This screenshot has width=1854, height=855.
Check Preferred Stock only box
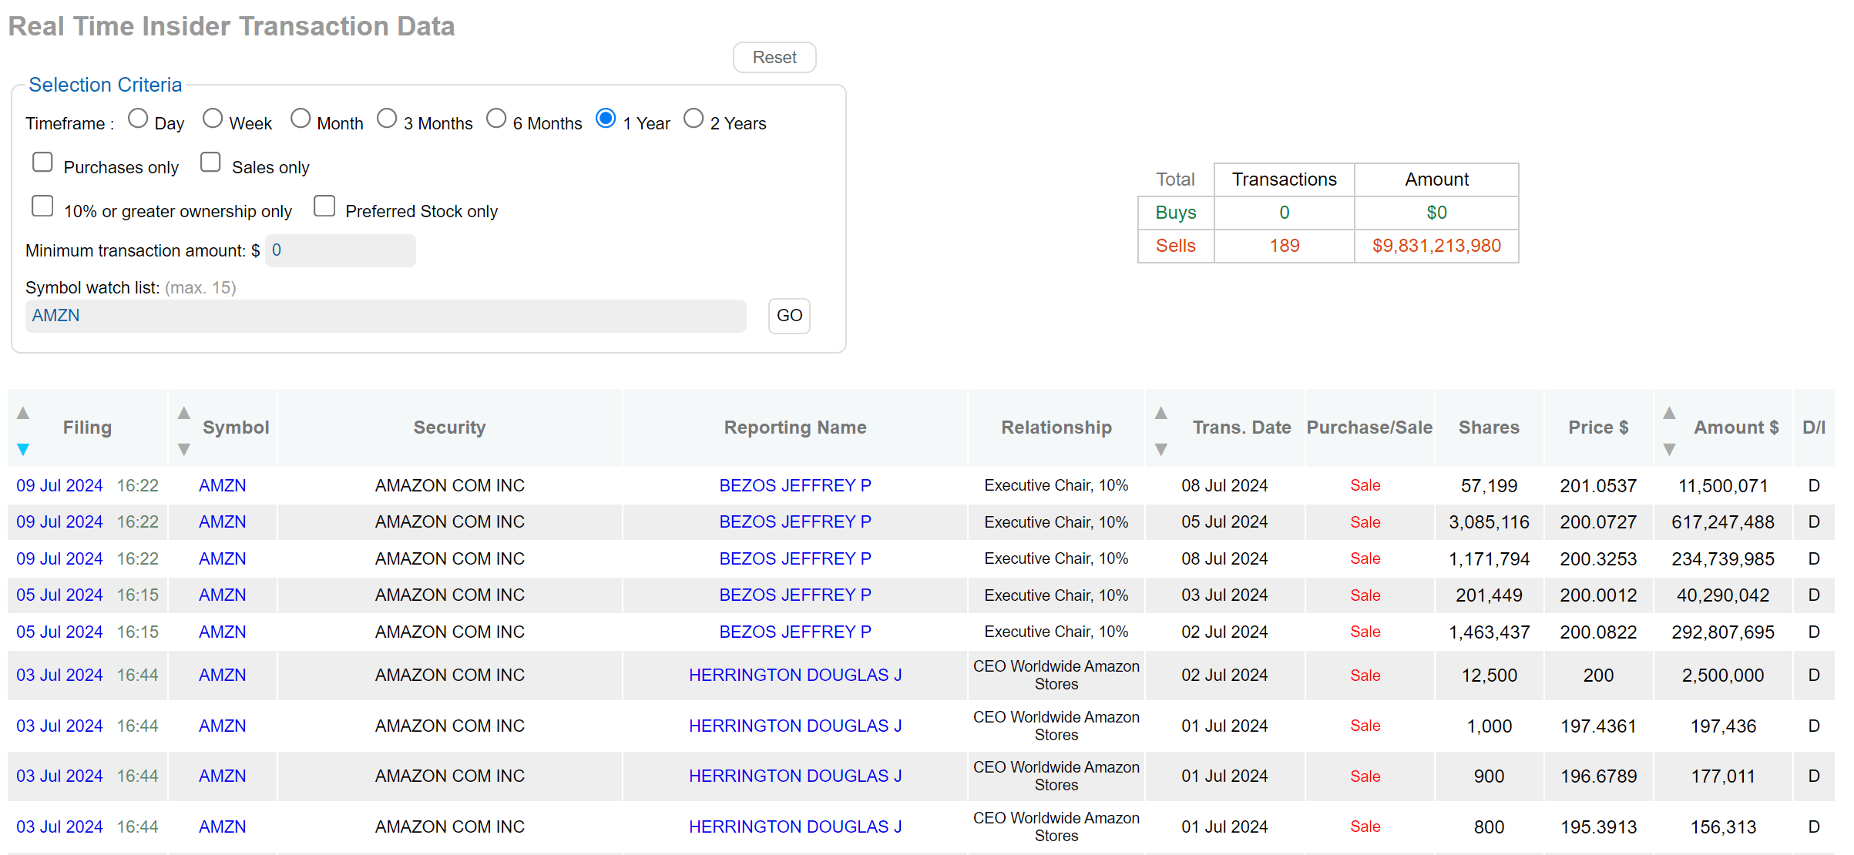[x=324, y=206]
